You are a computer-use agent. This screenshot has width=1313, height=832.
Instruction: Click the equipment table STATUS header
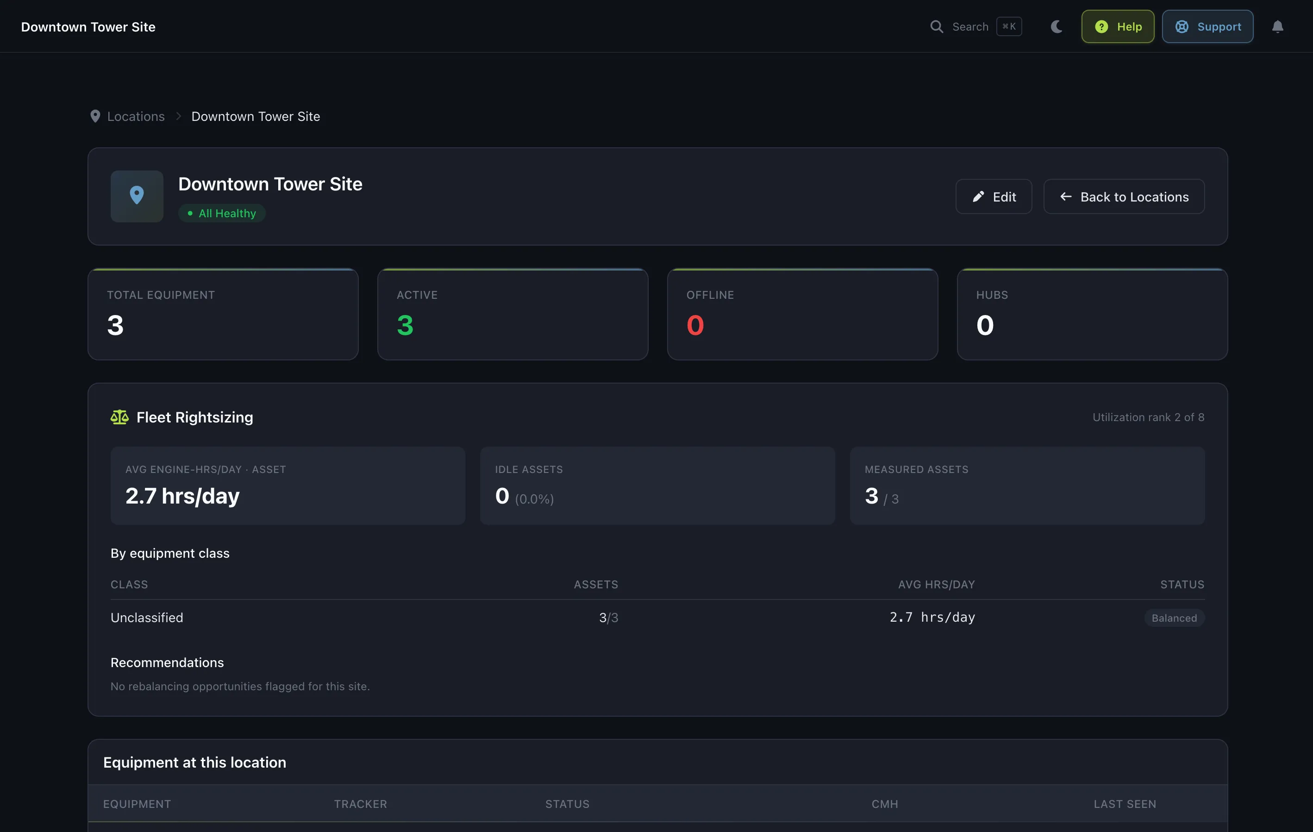[567, 804]
